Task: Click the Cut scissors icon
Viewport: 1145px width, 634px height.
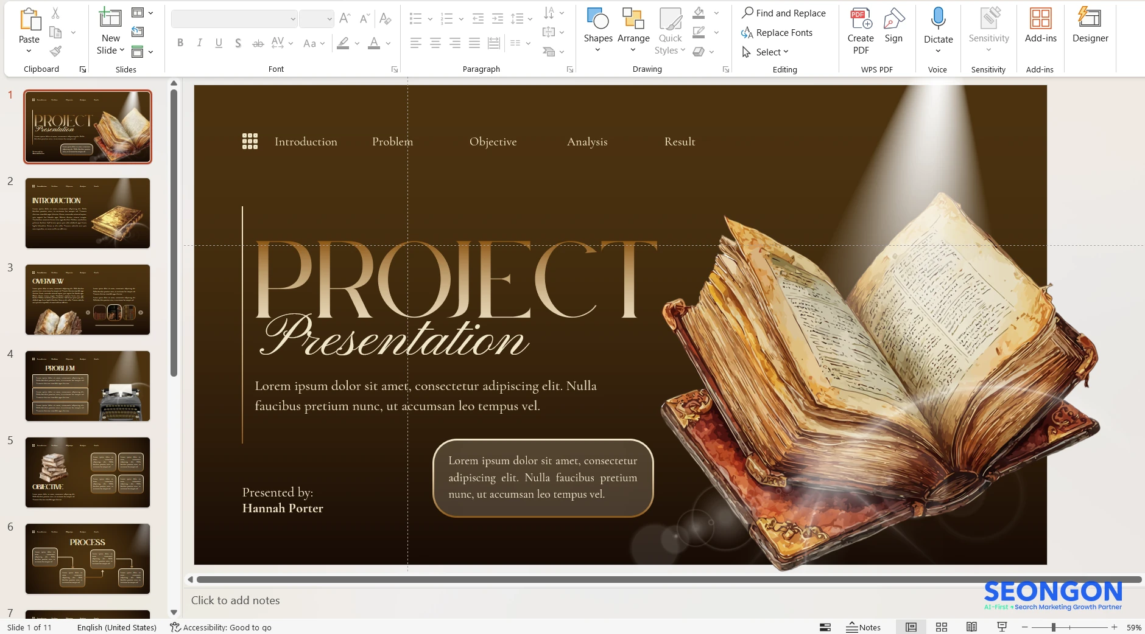Action: (x=55, y=13)
